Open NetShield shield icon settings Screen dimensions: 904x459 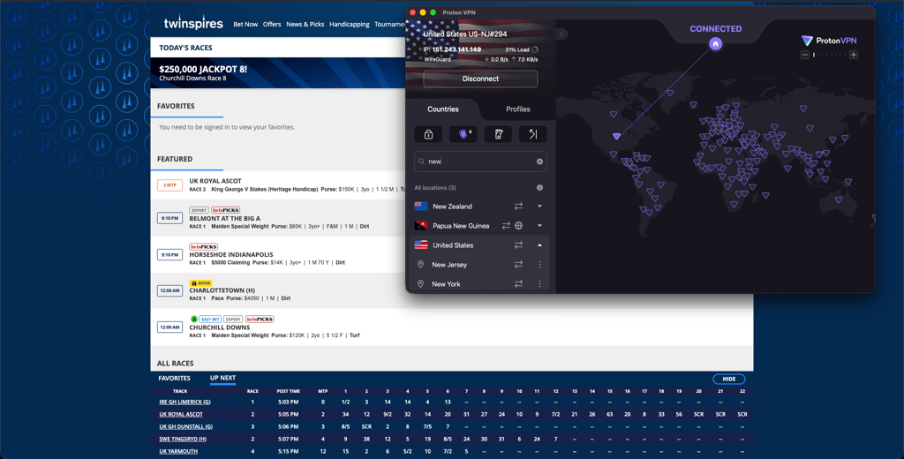click(463, 134)
